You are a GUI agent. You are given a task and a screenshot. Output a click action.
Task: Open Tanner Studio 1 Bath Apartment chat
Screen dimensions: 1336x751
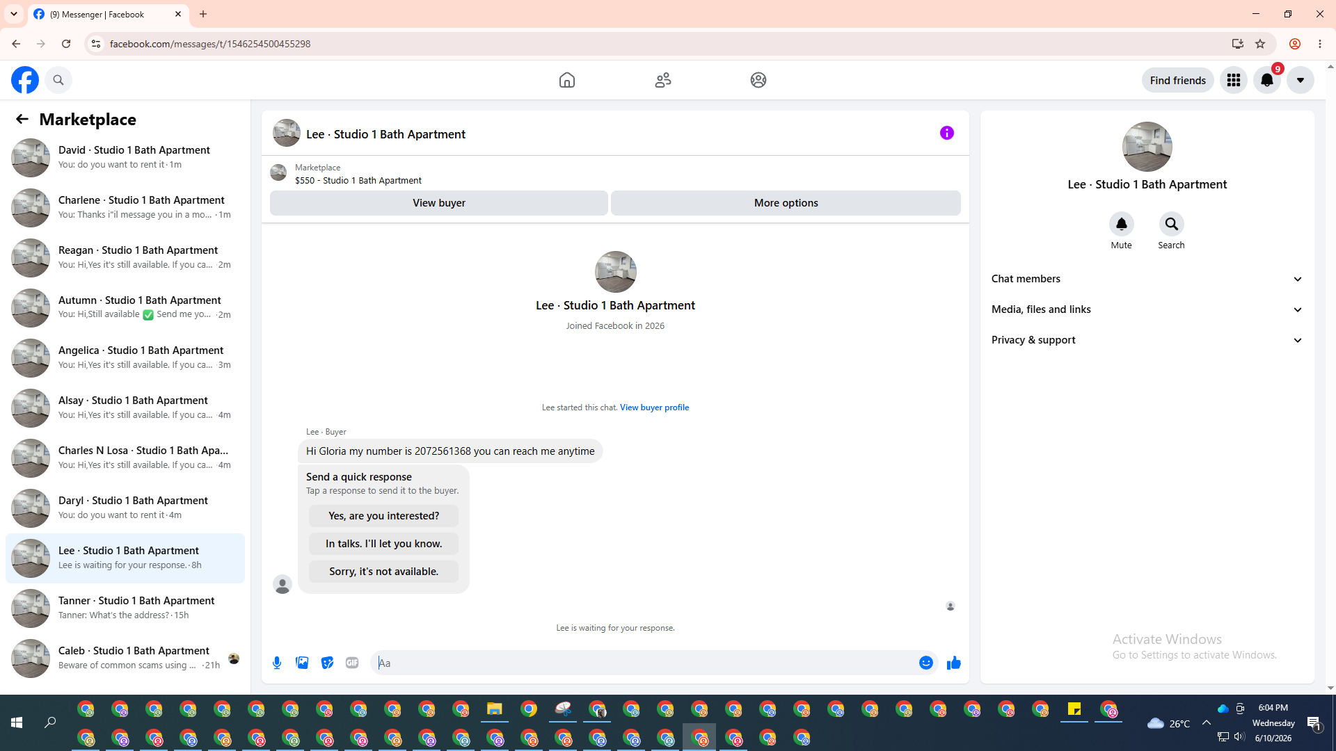click(x=125, y=608)
